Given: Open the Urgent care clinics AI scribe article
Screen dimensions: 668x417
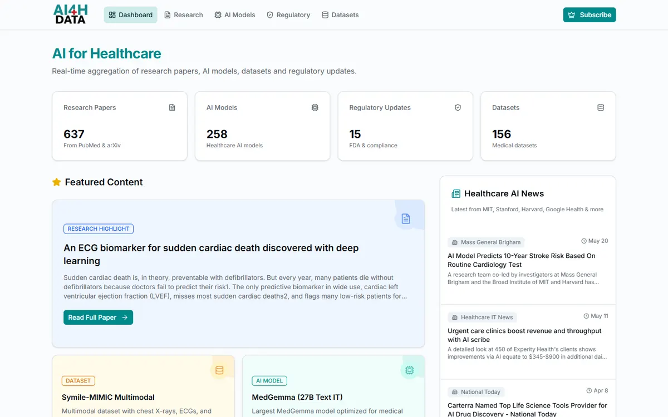Looking at the screenshot, I should (x=524, y=335).
